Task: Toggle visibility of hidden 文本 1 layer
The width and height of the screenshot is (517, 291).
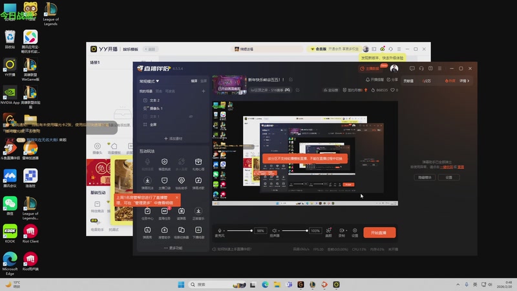Action: [191, 116]
